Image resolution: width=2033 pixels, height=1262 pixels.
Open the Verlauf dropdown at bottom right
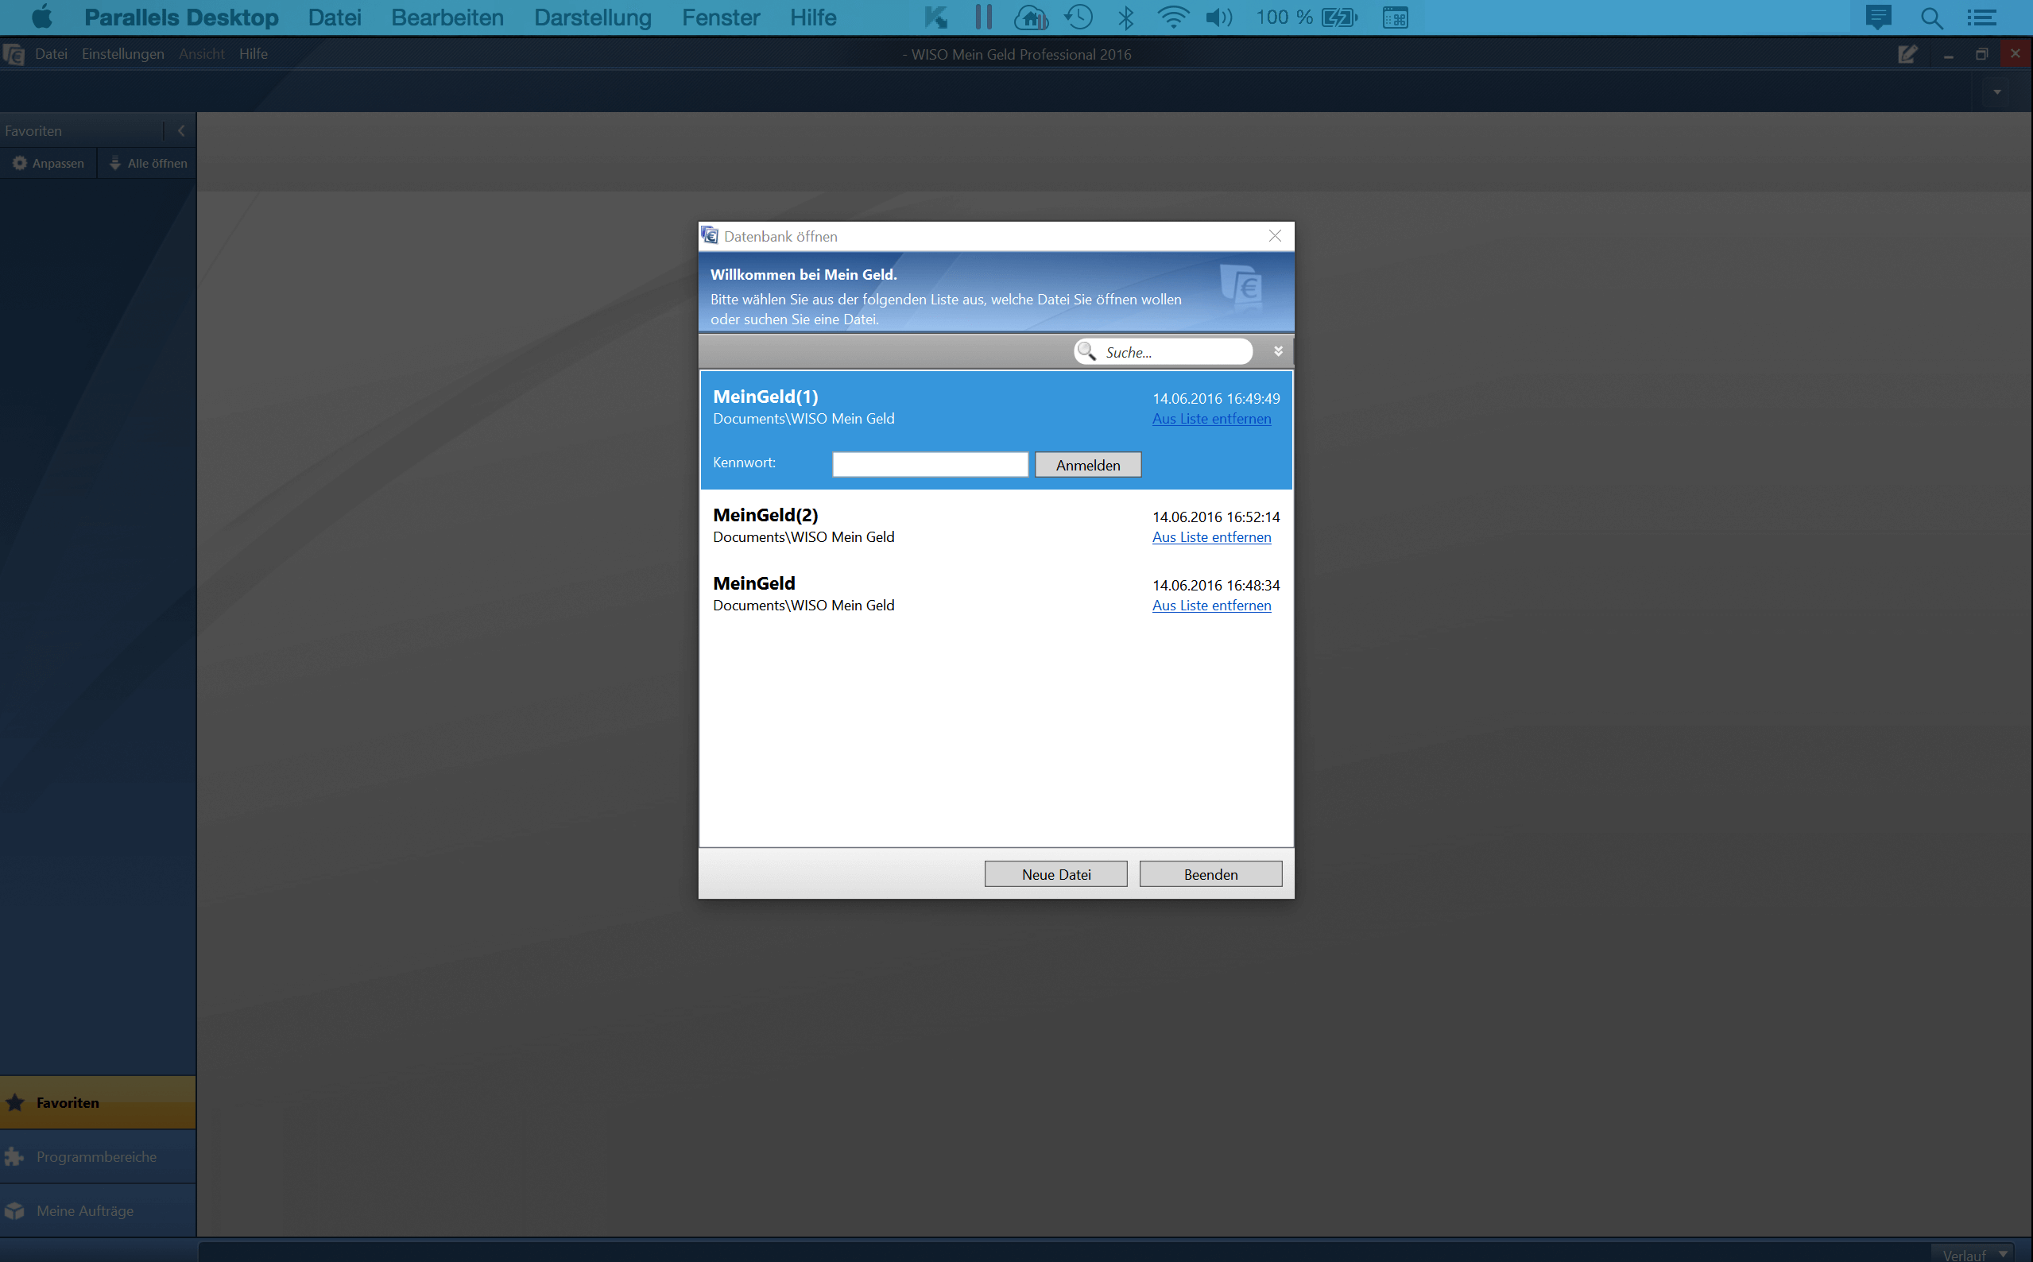(2002, 1253)
